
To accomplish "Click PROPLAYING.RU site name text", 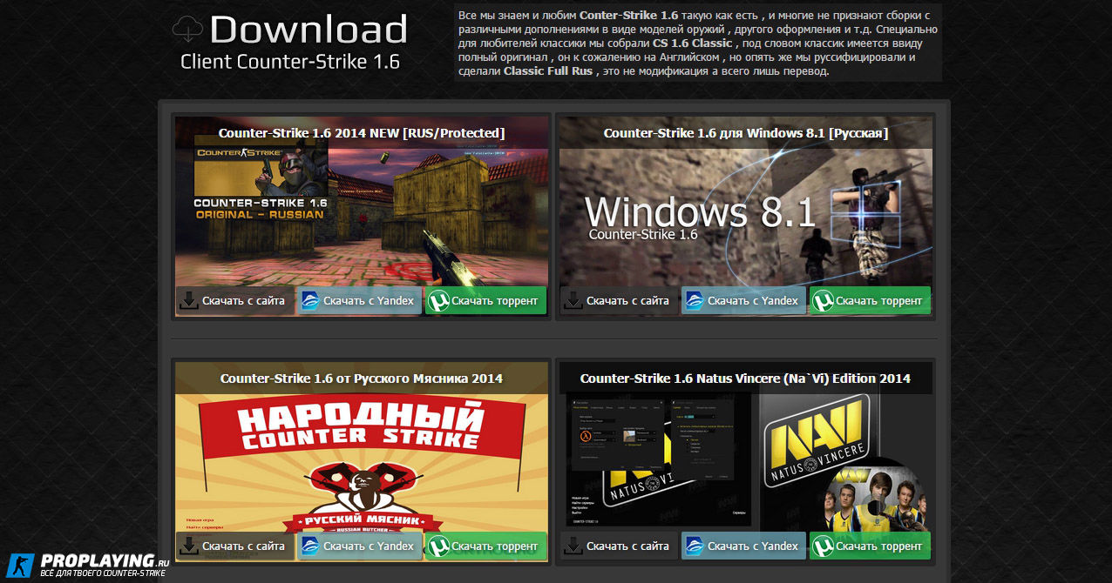I will click(x=104, y=560).
